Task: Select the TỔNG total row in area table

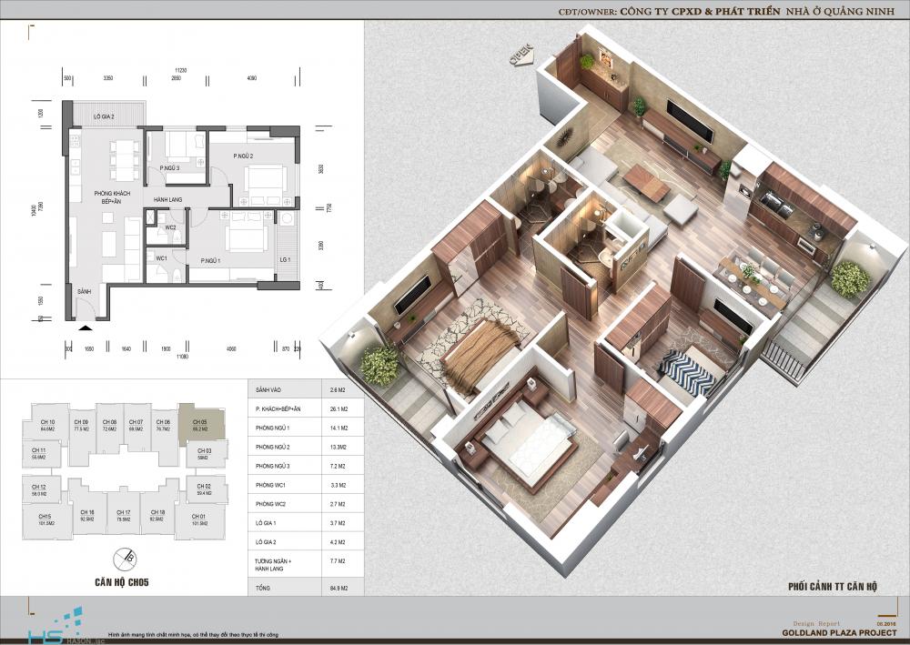Action: coord(306,589)
